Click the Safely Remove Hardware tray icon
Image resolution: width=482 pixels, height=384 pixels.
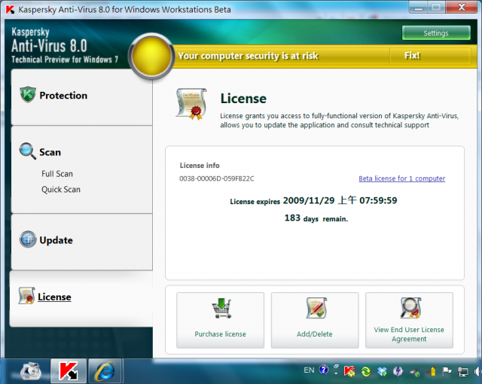(415, 372)
